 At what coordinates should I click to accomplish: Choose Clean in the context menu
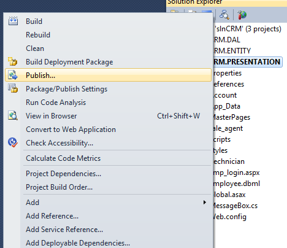click(35, 48)
